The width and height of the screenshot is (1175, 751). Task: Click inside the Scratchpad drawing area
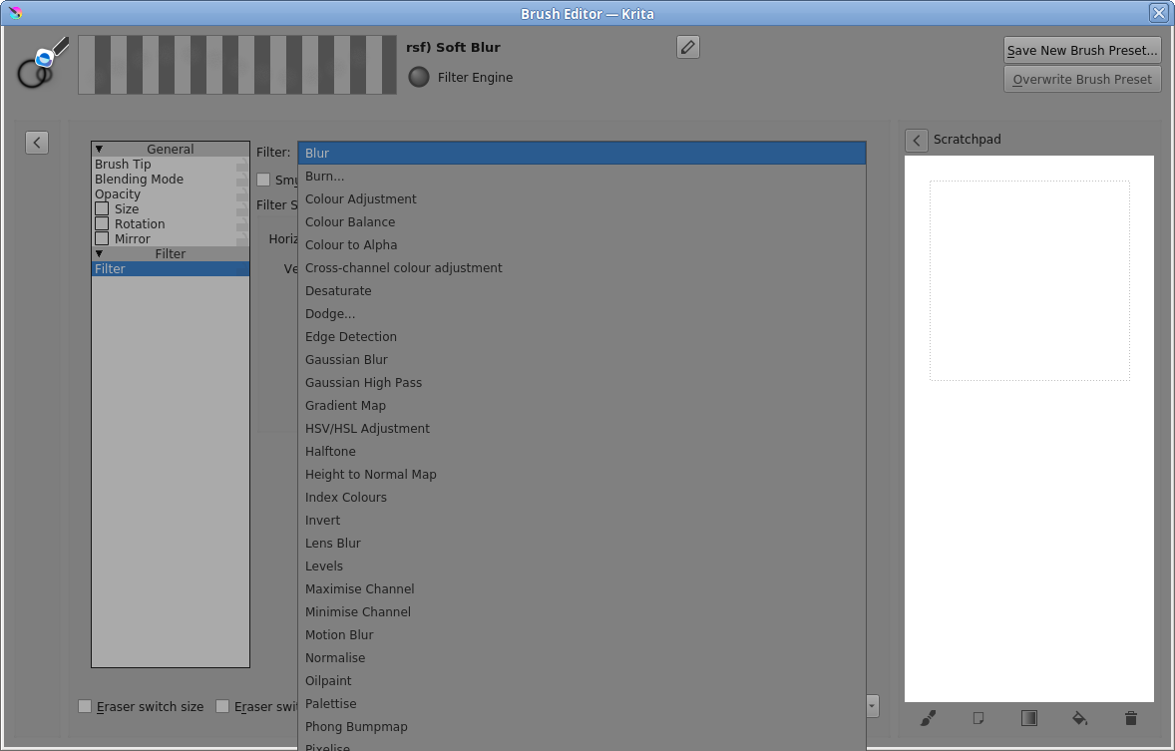click(1029, 429)
